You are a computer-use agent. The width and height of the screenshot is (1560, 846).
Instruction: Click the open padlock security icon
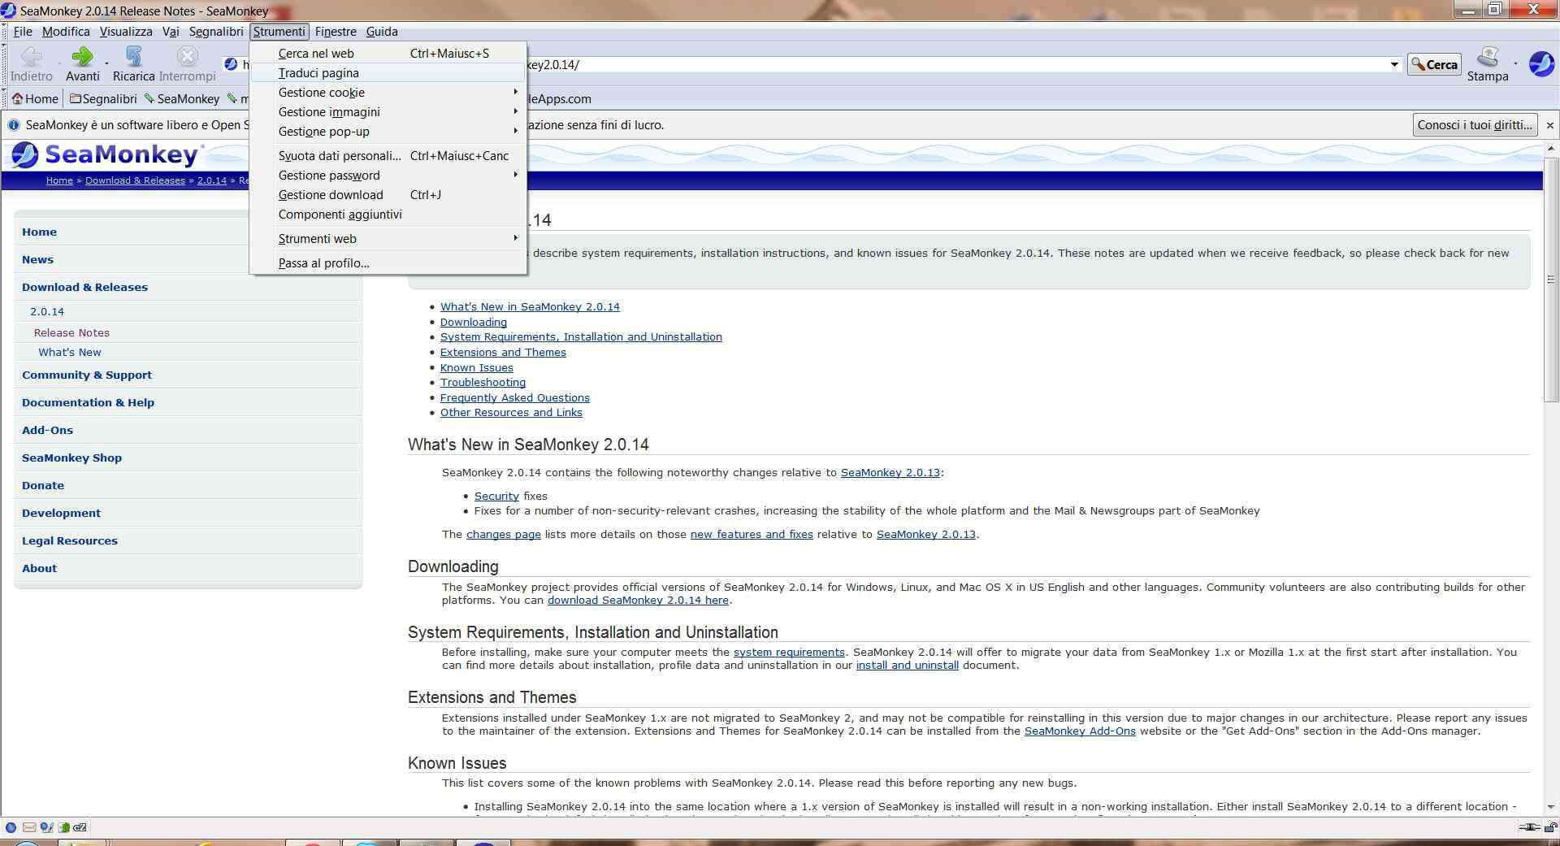(1550, 828)
